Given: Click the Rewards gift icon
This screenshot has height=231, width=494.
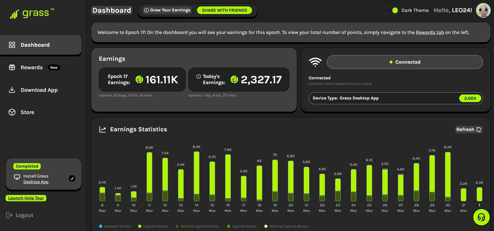Looking at the screenshot, I should [12, 67].
